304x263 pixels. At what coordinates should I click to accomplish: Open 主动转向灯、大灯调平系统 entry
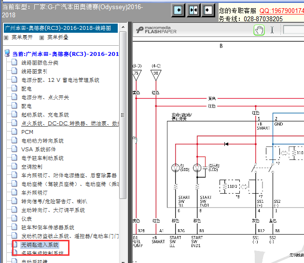click(x=53, y=210)
